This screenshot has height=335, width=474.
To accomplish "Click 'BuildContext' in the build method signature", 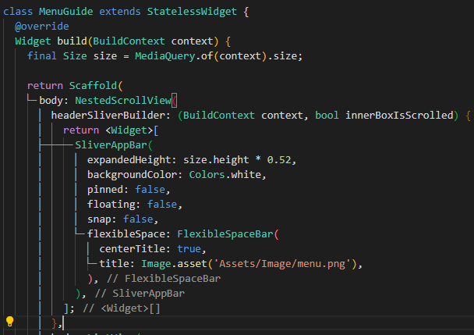I will click(x=129, y=41).
